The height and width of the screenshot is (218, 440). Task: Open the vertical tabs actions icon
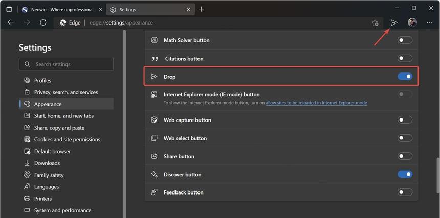(x=9, y=9)
